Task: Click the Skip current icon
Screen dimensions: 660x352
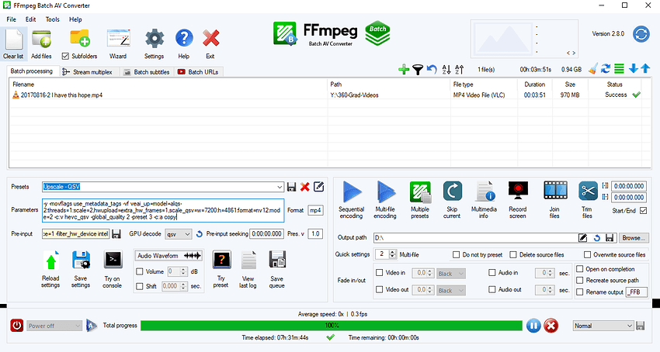Action: (x=452, y=192)
